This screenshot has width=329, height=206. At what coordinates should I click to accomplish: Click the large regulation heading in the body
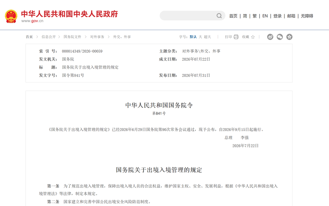click(159, 170)
